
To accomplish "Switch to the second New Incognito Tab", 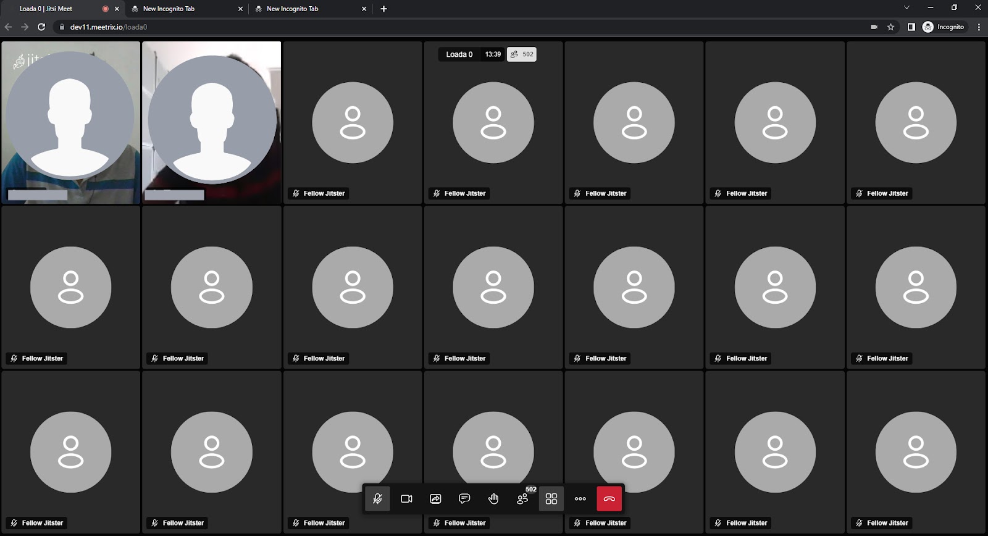I will coord(292,9).
